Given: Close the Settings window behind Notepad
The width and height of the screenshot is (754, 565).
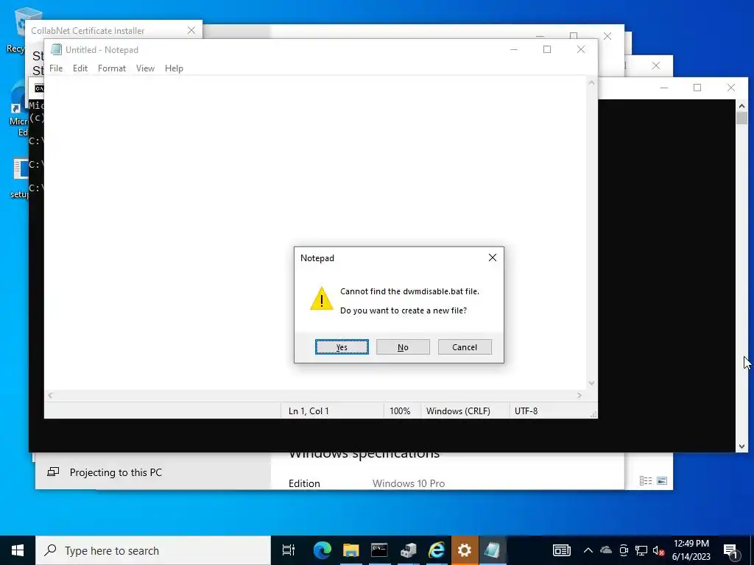Looking at the screenshot, I should point(607,36).
